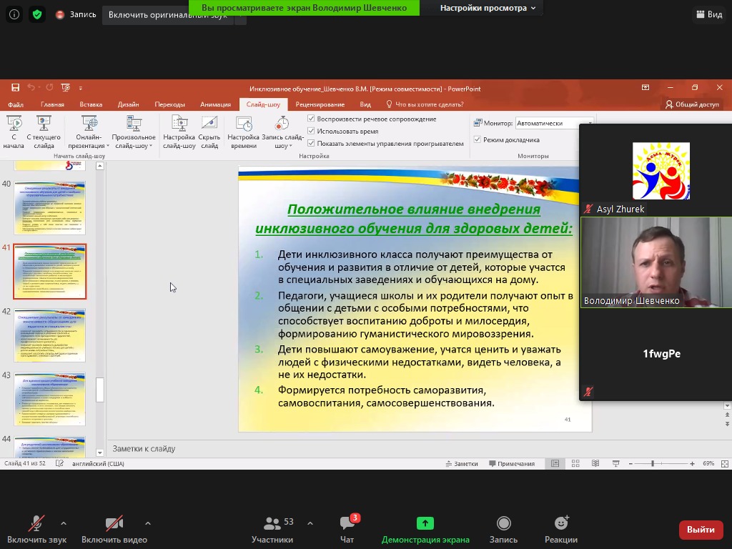Expand 'Монитор' dropdown set to Автоматически
This screenshot has height=549, width=732.
[554, 123]
